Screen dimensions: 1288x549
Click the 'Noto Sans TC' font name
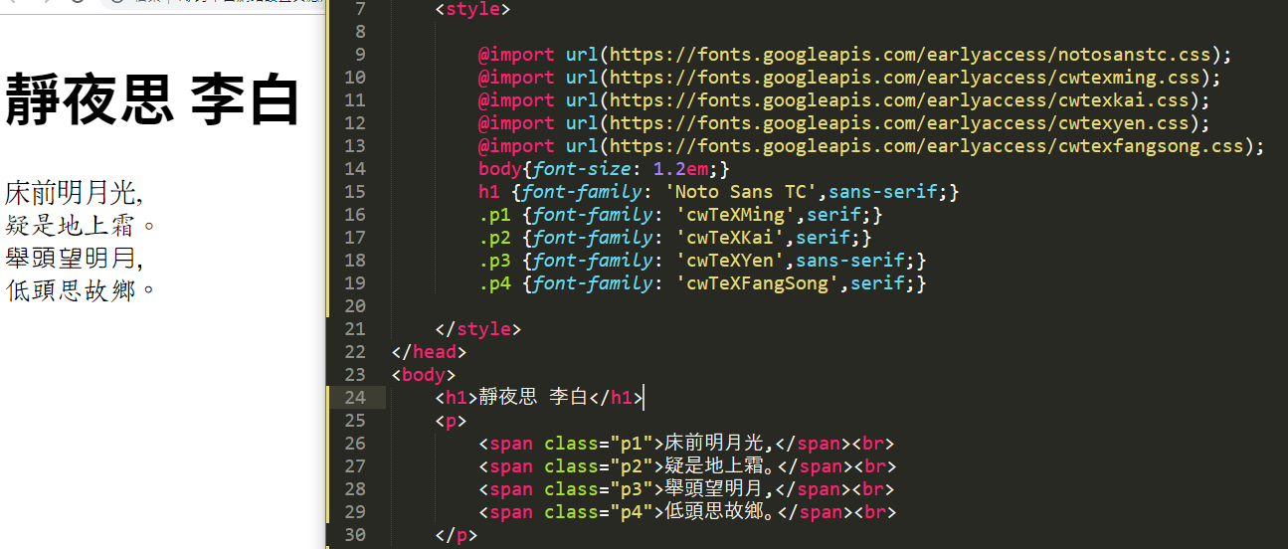(744, 192)
